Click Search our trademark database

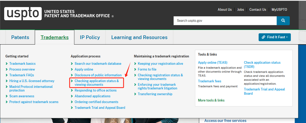[98, 64]
